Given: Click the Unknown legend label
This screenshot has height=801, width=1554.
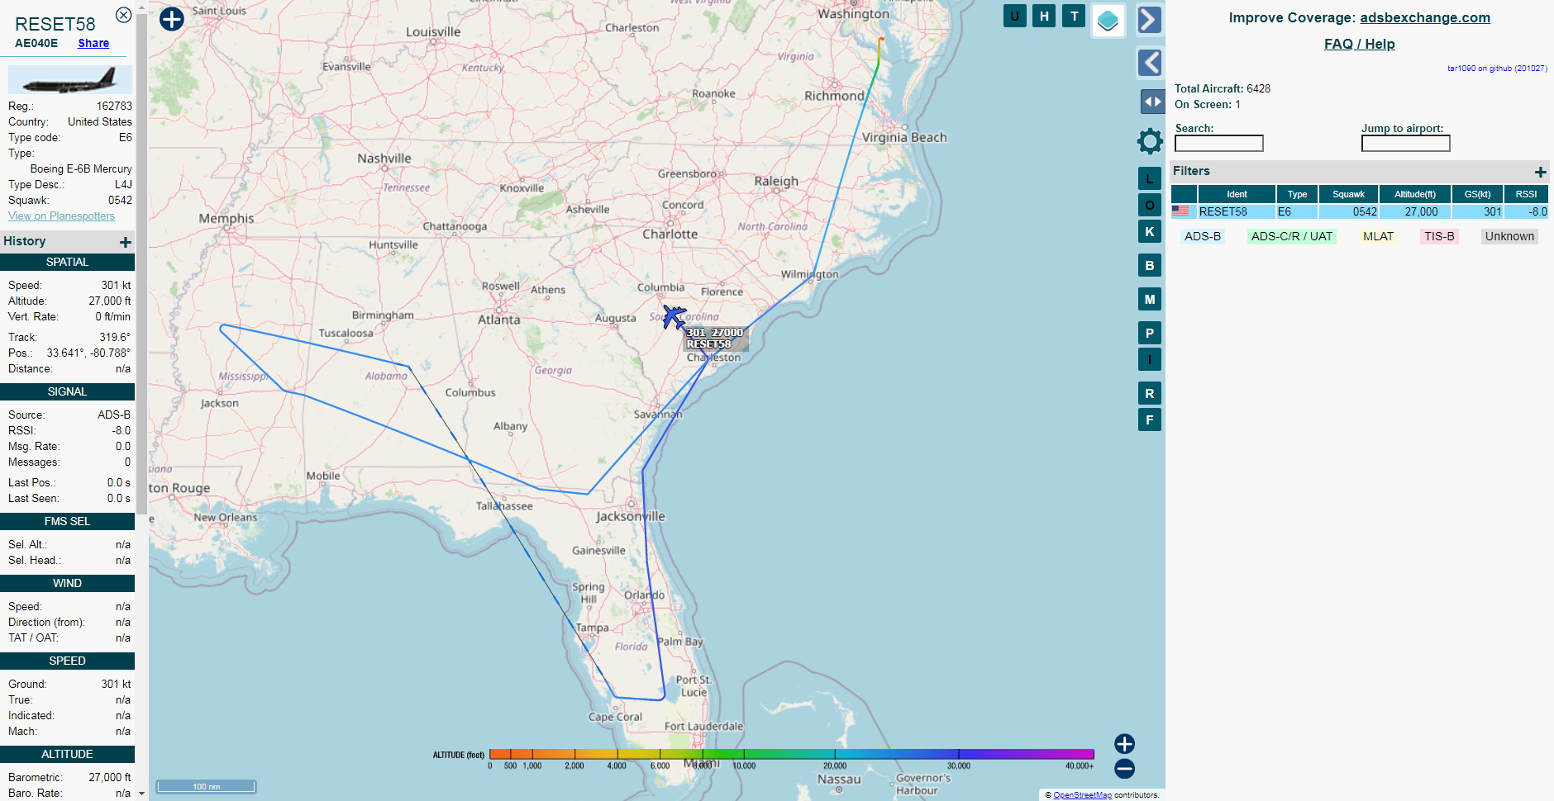Looking at the screenshot, I should tap(1509, 236).
